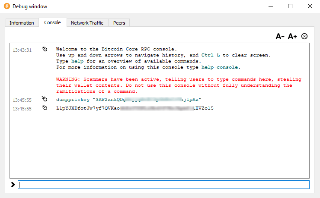
Task: Decrease console font size with A- icon
Action: click(280, 37)
